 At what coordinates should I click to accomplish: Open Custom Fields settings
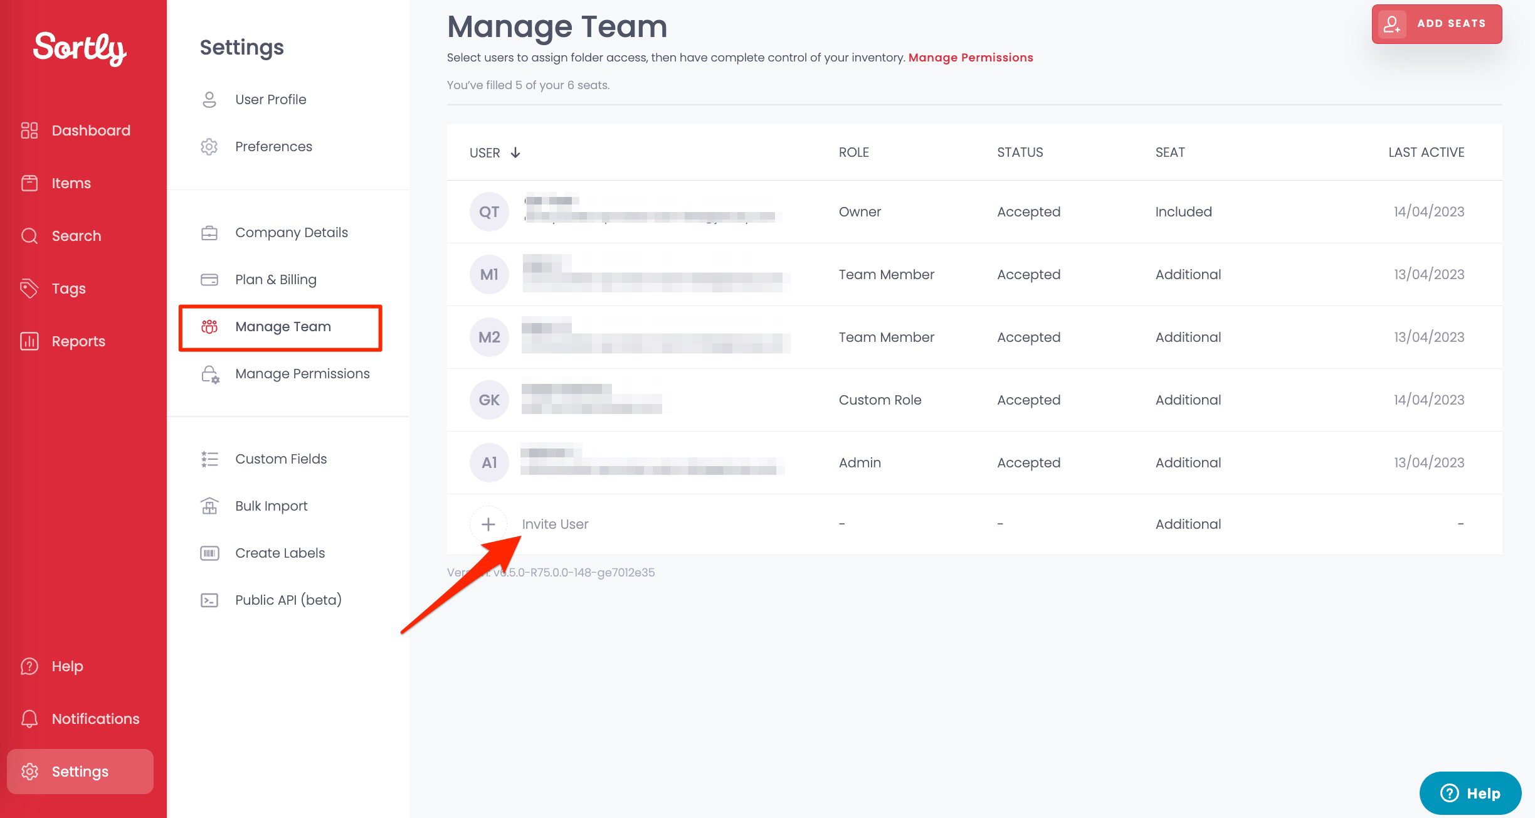pos(281,459)
